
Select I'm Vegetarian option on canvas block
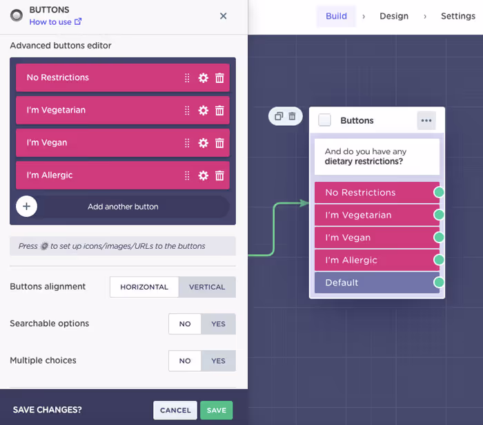377,215
